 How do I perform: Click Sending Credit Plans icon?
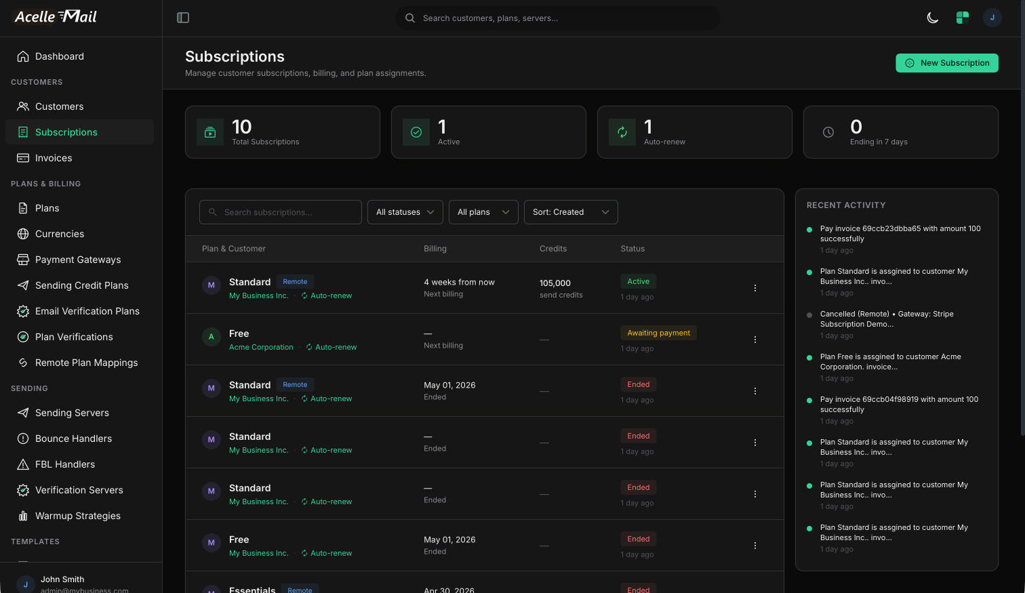coord(23,285)
